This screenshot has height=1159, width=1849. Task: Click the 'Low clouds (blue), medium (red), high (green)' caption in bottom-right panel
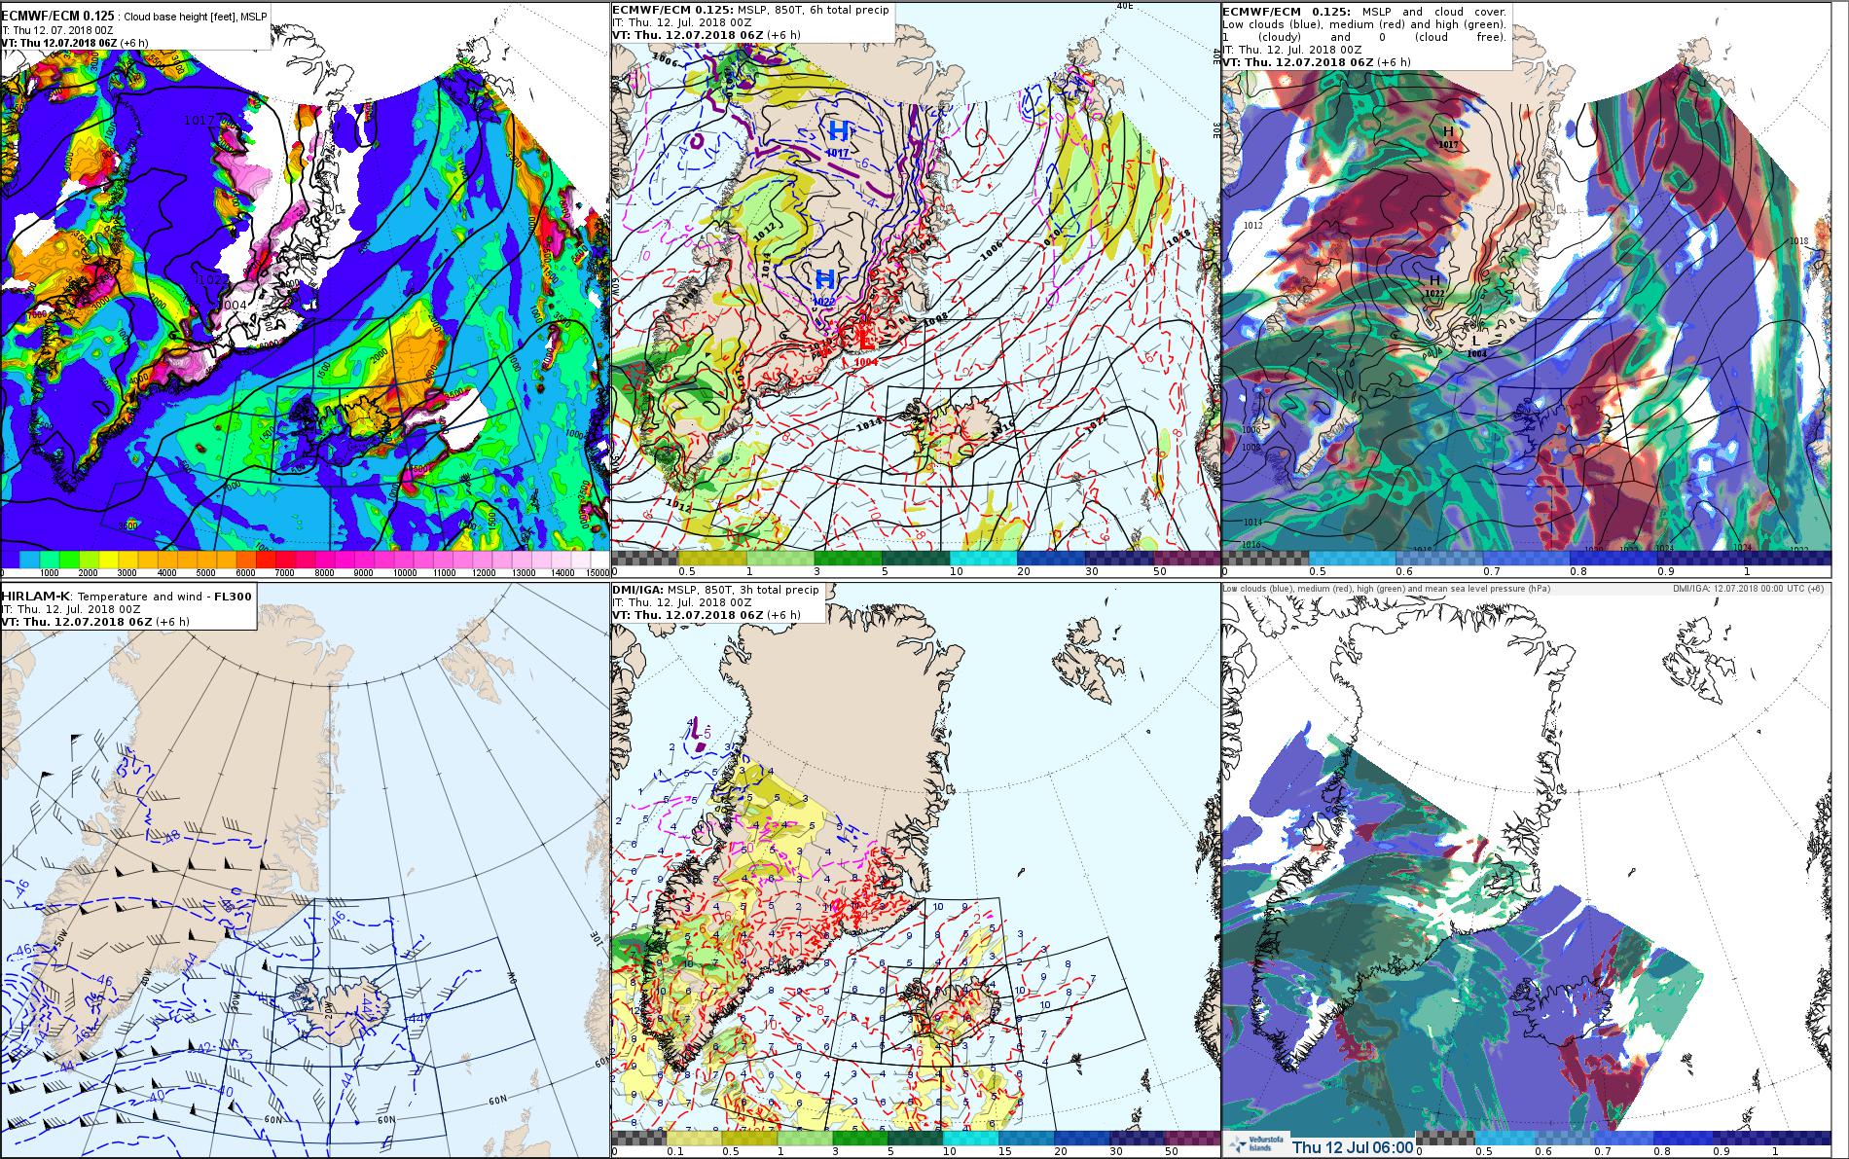tap(1386, 589)
